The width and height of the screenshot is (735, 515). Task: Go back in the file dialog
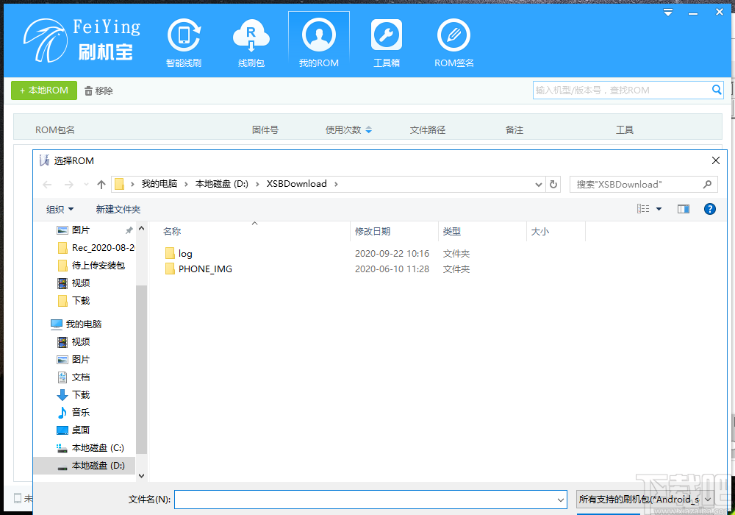[x=47, y=185]
